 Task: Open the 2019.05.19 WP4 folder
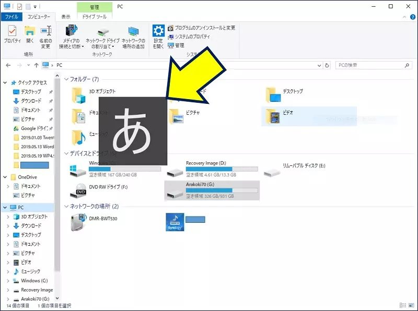pos(34,156)
